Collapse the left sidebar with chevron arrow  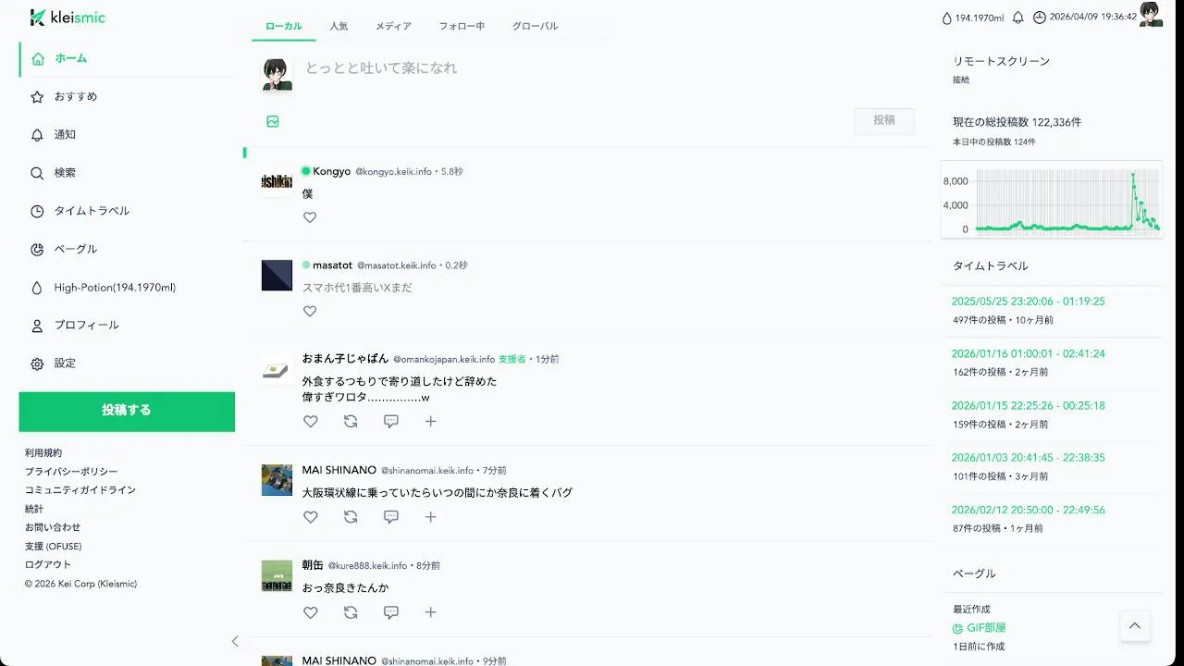tap(235, 641)
